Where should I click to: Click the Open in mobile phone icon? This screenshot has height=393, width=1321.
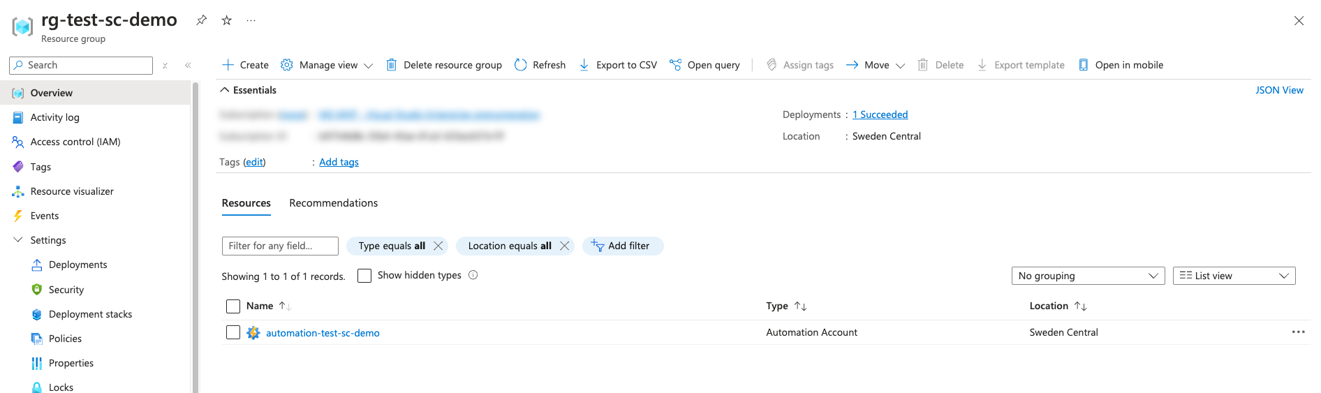point(1084,65)
